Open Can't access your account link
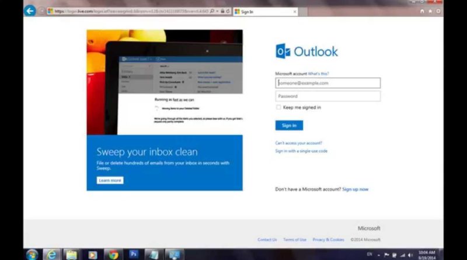 (x=298, y=143)
